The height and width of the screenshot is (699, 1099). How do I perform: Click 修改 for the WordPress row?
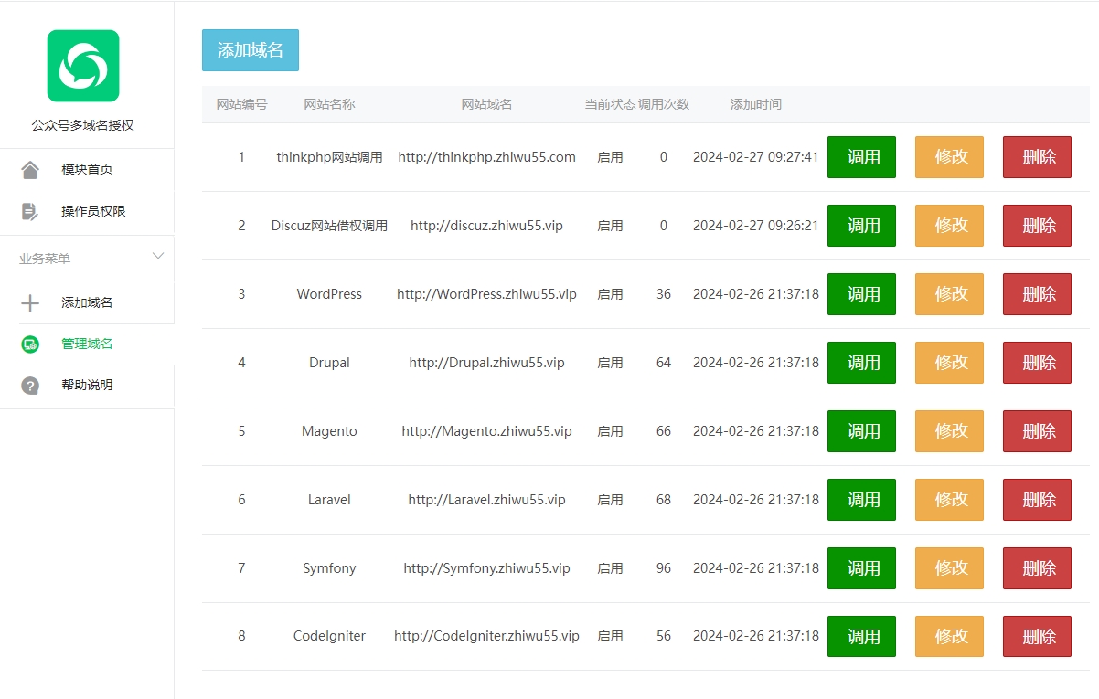949,294
